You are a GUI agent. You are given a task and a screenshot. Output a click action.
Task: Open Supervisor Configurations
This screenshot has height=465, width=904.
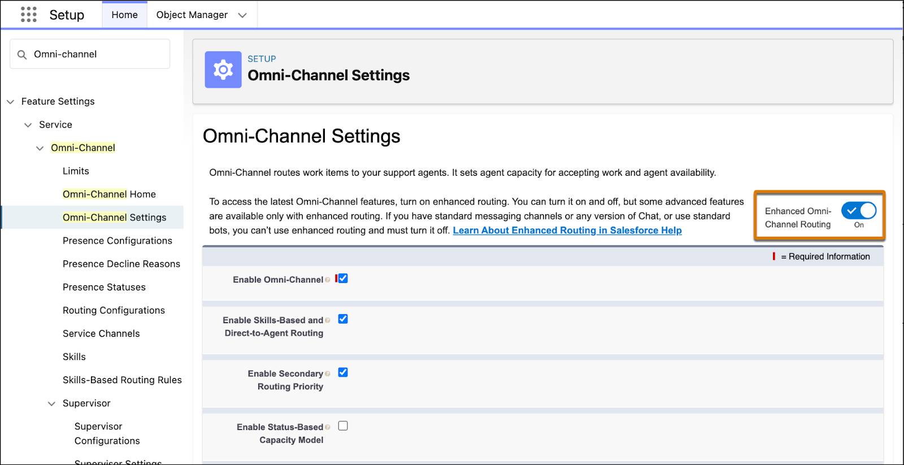[x=107, y=433]
